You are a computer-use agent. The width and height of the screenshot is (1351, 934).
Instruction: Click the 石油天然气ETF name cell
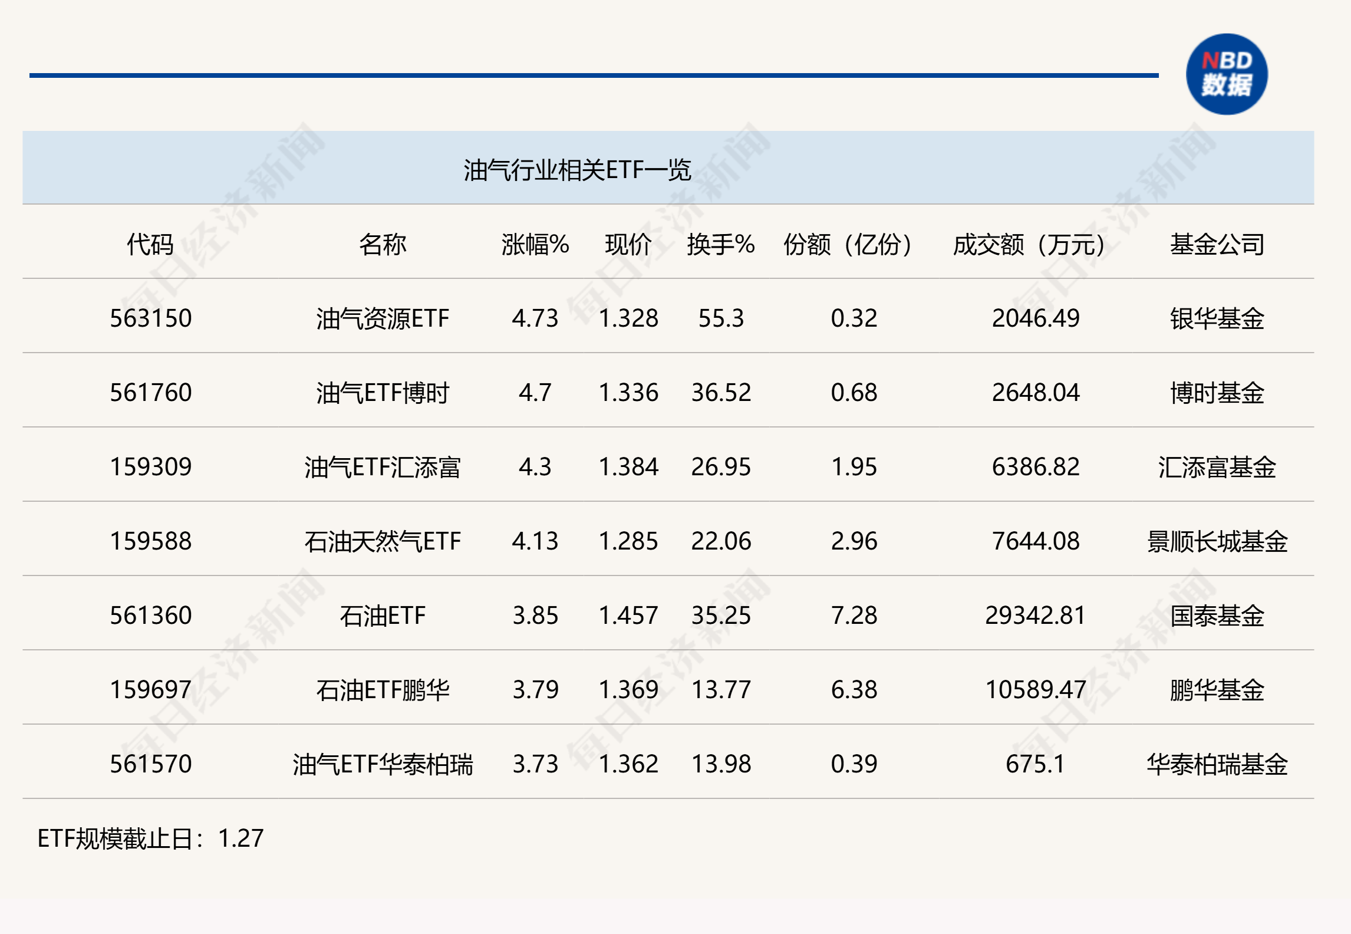coord(383,541)
